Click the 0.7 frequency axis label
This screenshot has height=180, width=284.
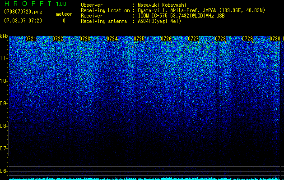coord(4,148)
